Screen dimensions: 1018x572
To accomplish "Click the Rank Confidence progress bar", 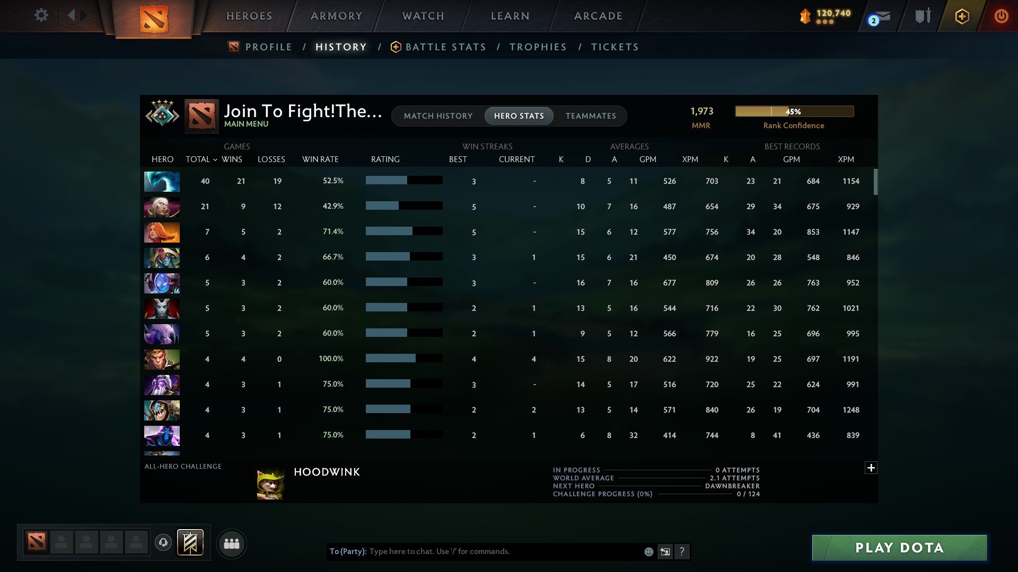I will click(x=794, y=111).
